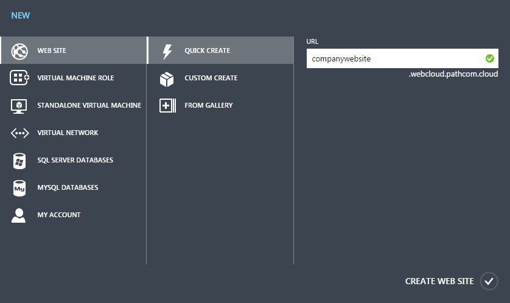Click the Virtual Network arrows icon
Viewport: 510px width, 303px height.
[x=20, y=133]
